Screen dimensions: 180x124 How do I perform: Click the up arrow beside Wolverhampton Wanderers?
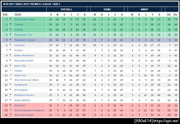pos(11,110)
